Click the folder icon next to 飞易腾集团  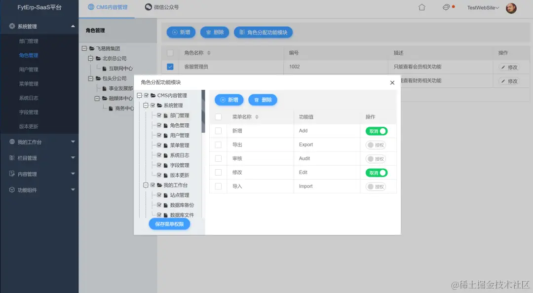(92, 48)
